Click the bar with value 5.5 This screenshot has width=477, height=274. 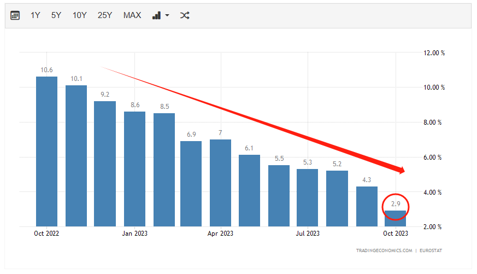pyautogui.click(x=279, y=196)
